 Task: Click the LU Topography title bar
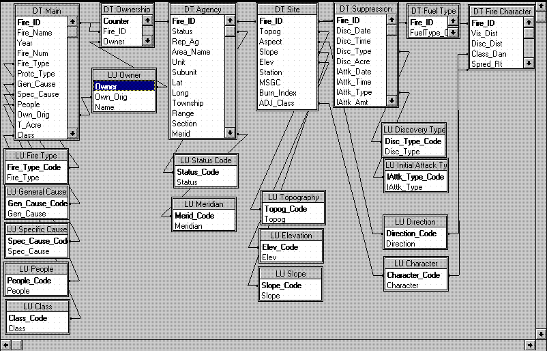[x=293, y=197]
